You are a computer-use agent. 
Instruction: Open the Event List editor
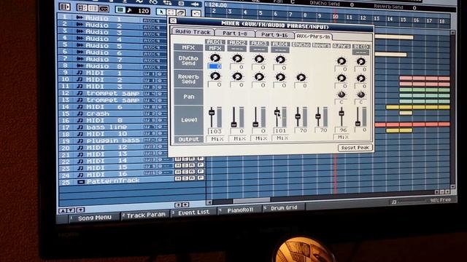coord(193,213)
